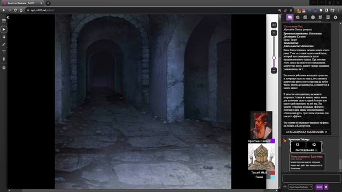Collapse the left toolbar with the arrow

click(x=7, y=17)
